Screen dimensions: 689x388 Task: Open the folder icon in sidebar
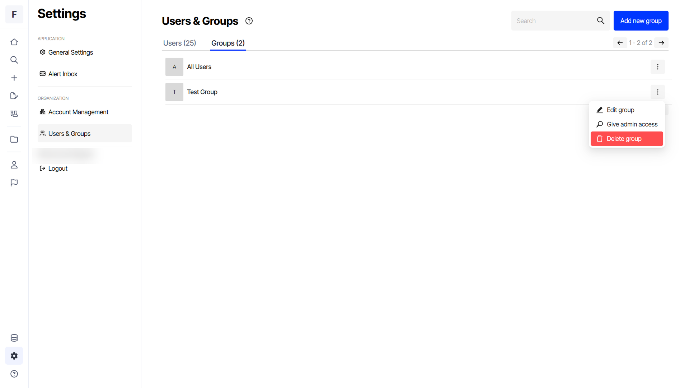point(14,139)
